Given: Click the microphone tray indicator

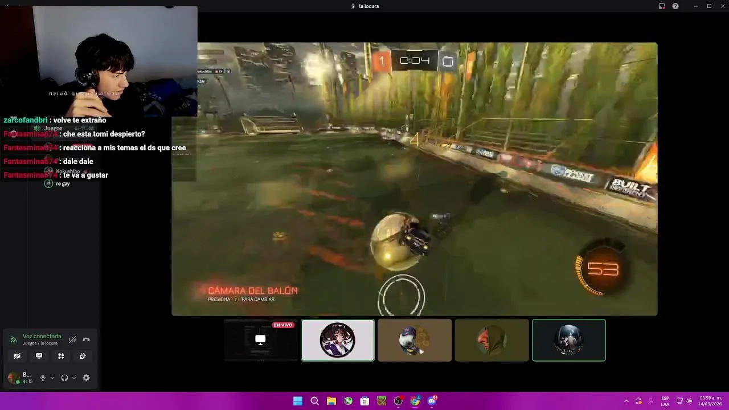Looking at the screenshot, I should coord(650,401).
